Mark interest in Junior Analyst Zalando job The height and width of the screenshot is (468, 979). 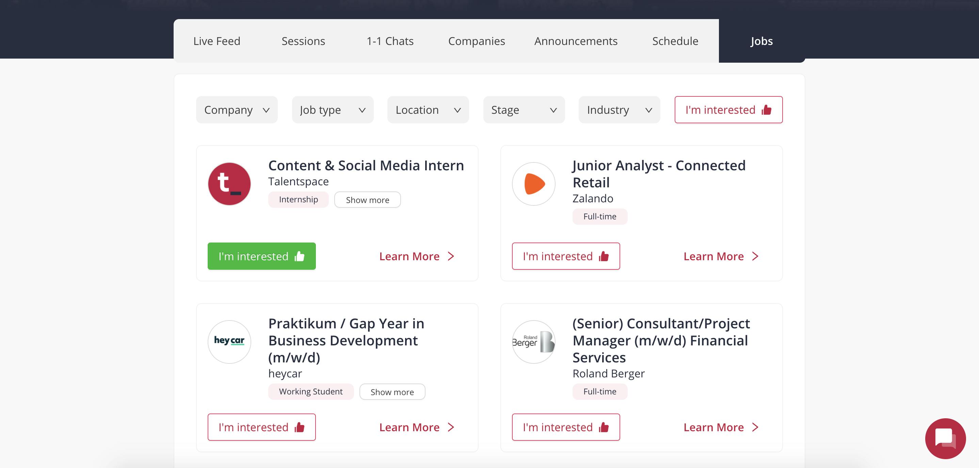(x=566, y=256)
